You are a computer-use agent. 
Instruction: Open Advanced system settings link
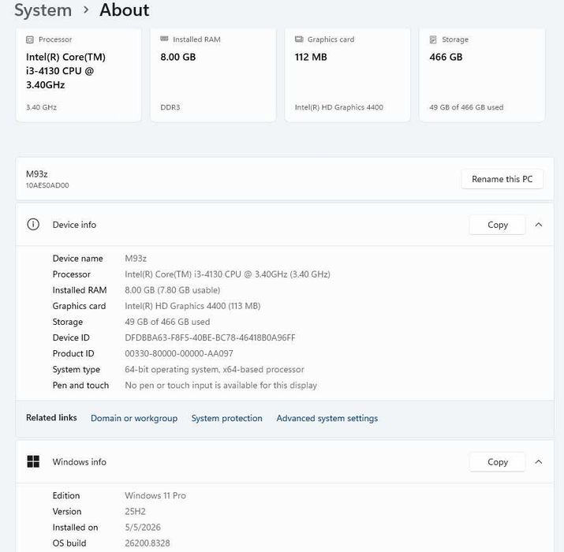pos(327,418)
